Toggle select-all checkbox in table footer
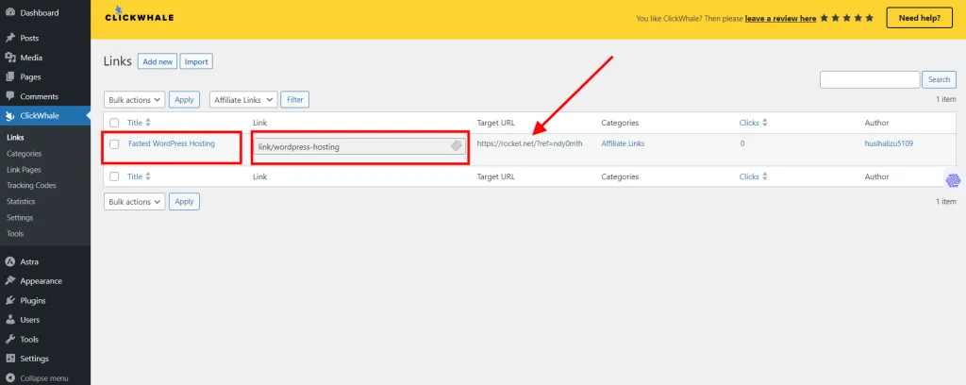966x385 pixels. pos(114,176)
